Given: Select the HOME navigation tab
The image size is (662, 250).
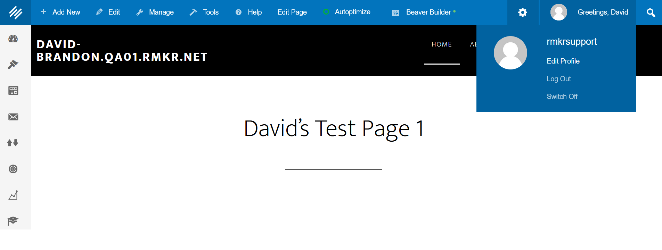Looking at the screenshot, I should click(441, 44).
